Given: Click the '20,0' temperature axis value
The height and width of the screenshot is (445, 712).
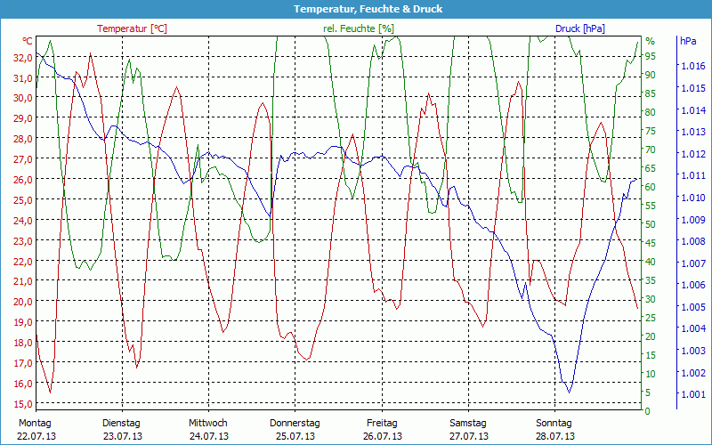Looking at the screenshot, I should tap(23, 302).
